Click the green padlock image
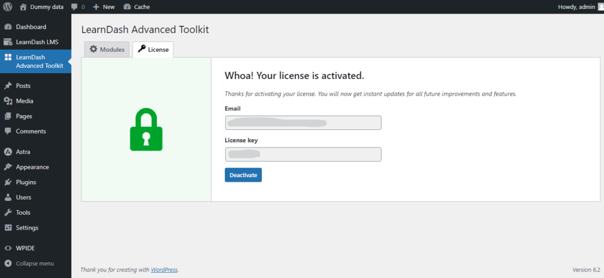This screenshot has height=278, width=604. click(x=146, y=129)
